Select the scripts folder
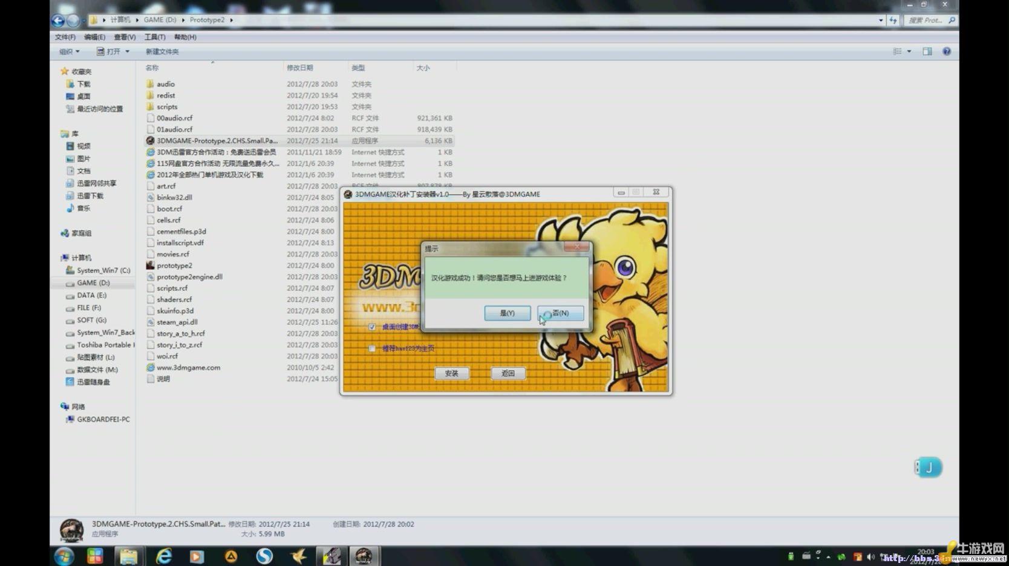This screenshot has height=566, width=1009. (167, 107)
